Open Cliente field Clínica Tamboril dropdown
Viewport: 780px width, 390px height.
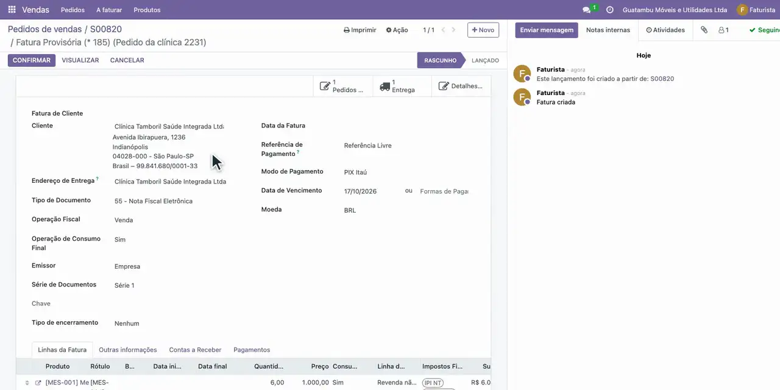[x=169, y=127]
